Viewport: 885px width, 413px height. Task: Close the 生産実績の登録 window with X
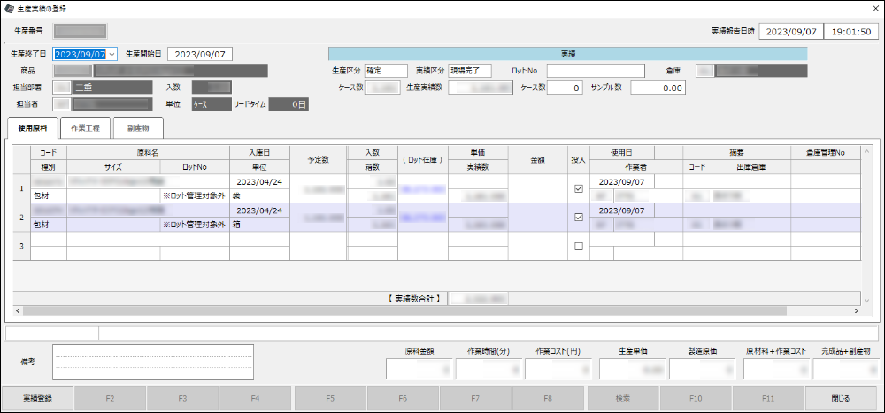coord(874,8)
